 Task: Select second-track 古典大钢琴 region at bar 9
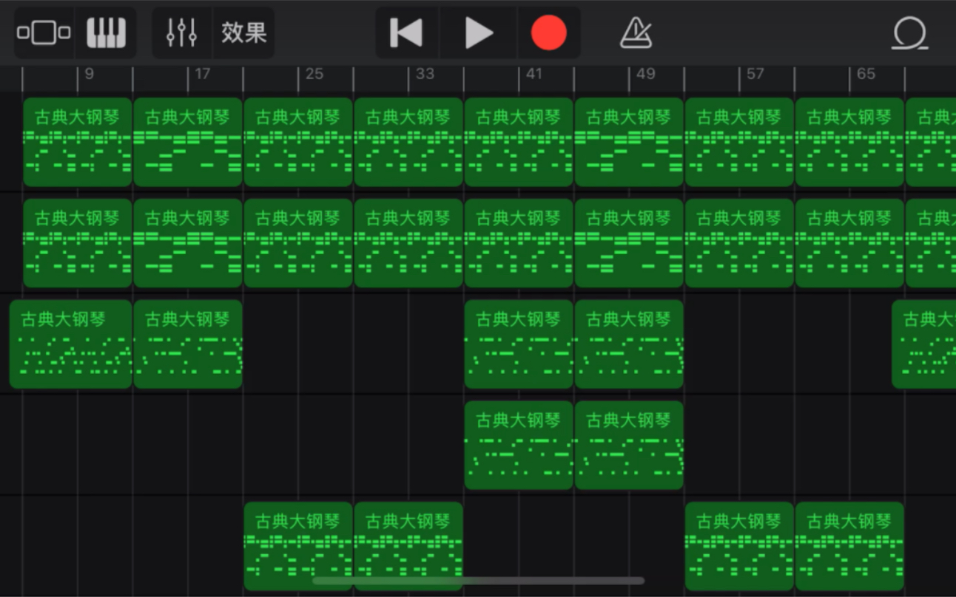tap(78, 243)
